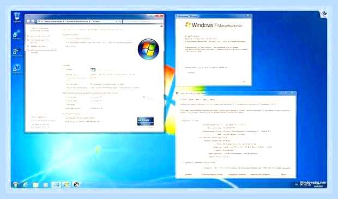Click third bottom button in bottom-right window
The width and height of the screenshot is (338, 199).
(x=237, y=175)
